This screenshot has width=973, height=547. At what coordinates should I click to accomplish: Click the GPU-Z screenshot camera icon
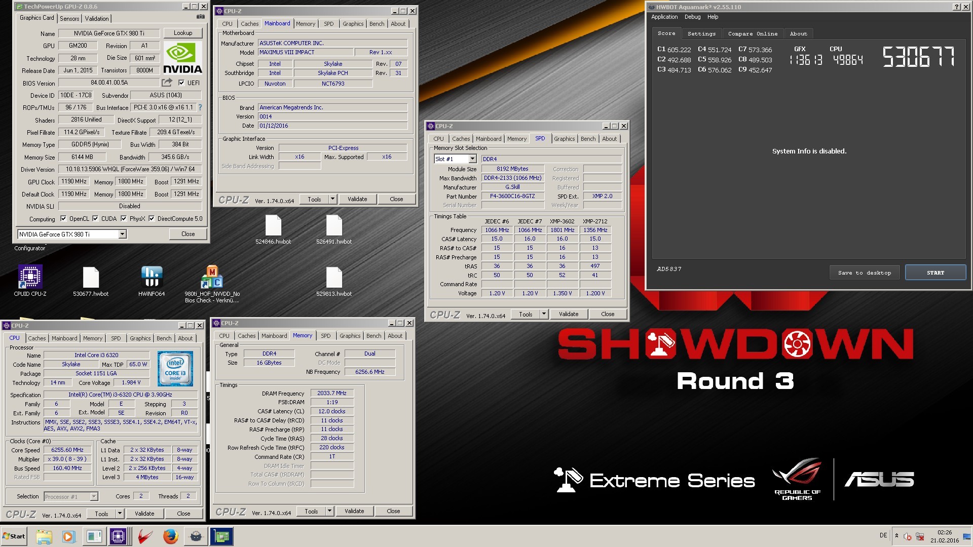pos(201,17)
